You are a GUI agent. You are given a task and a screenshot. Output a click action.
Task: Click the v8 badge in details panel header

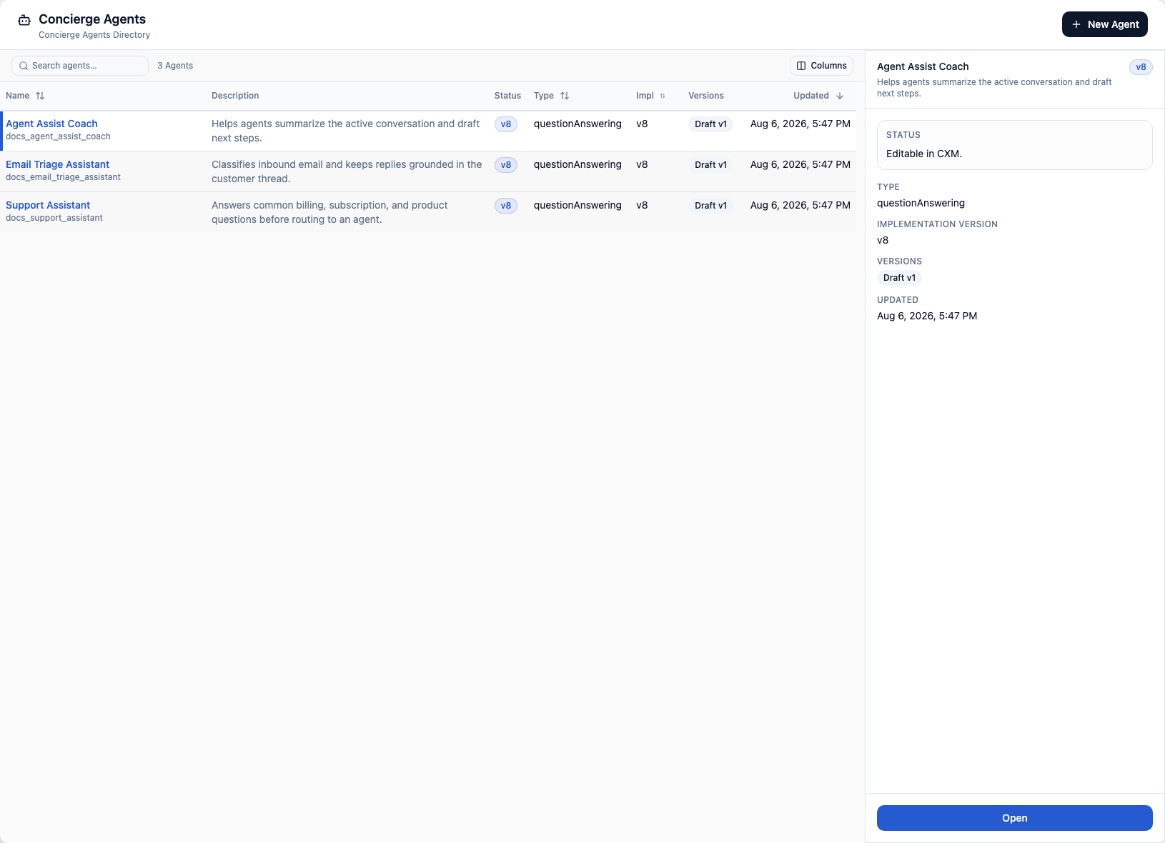pyautogui.click(x=1141, y=67)
